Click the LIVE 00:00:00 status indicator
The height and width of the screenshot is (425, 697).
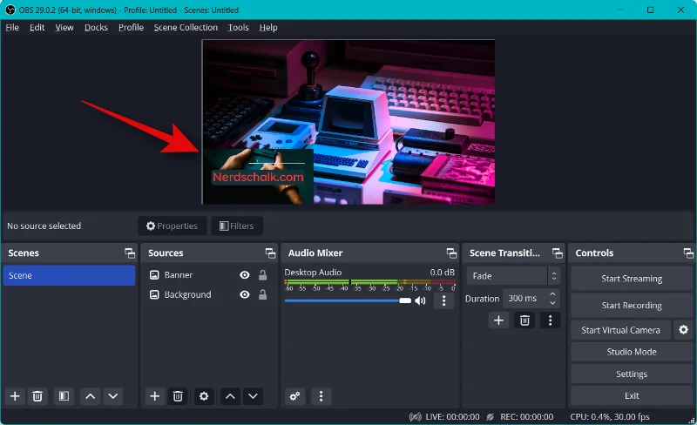click(444, 417)
